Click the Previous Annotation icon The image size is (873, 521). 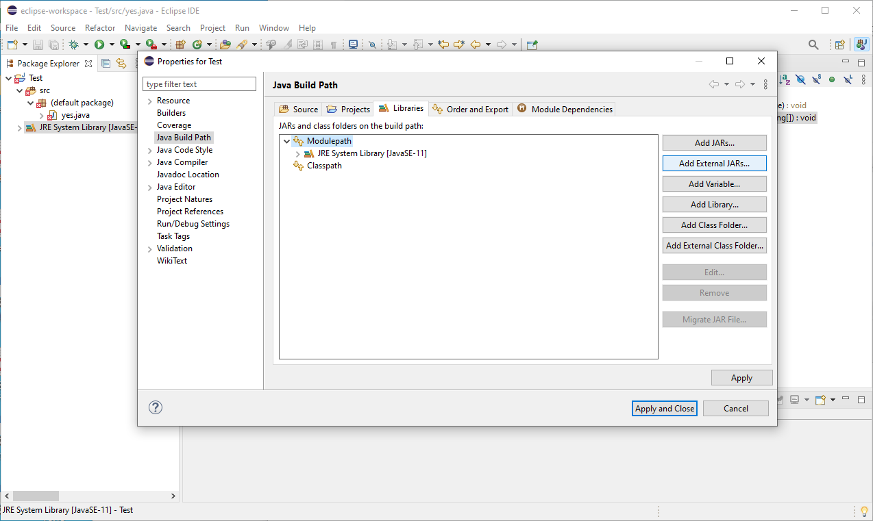418,45
